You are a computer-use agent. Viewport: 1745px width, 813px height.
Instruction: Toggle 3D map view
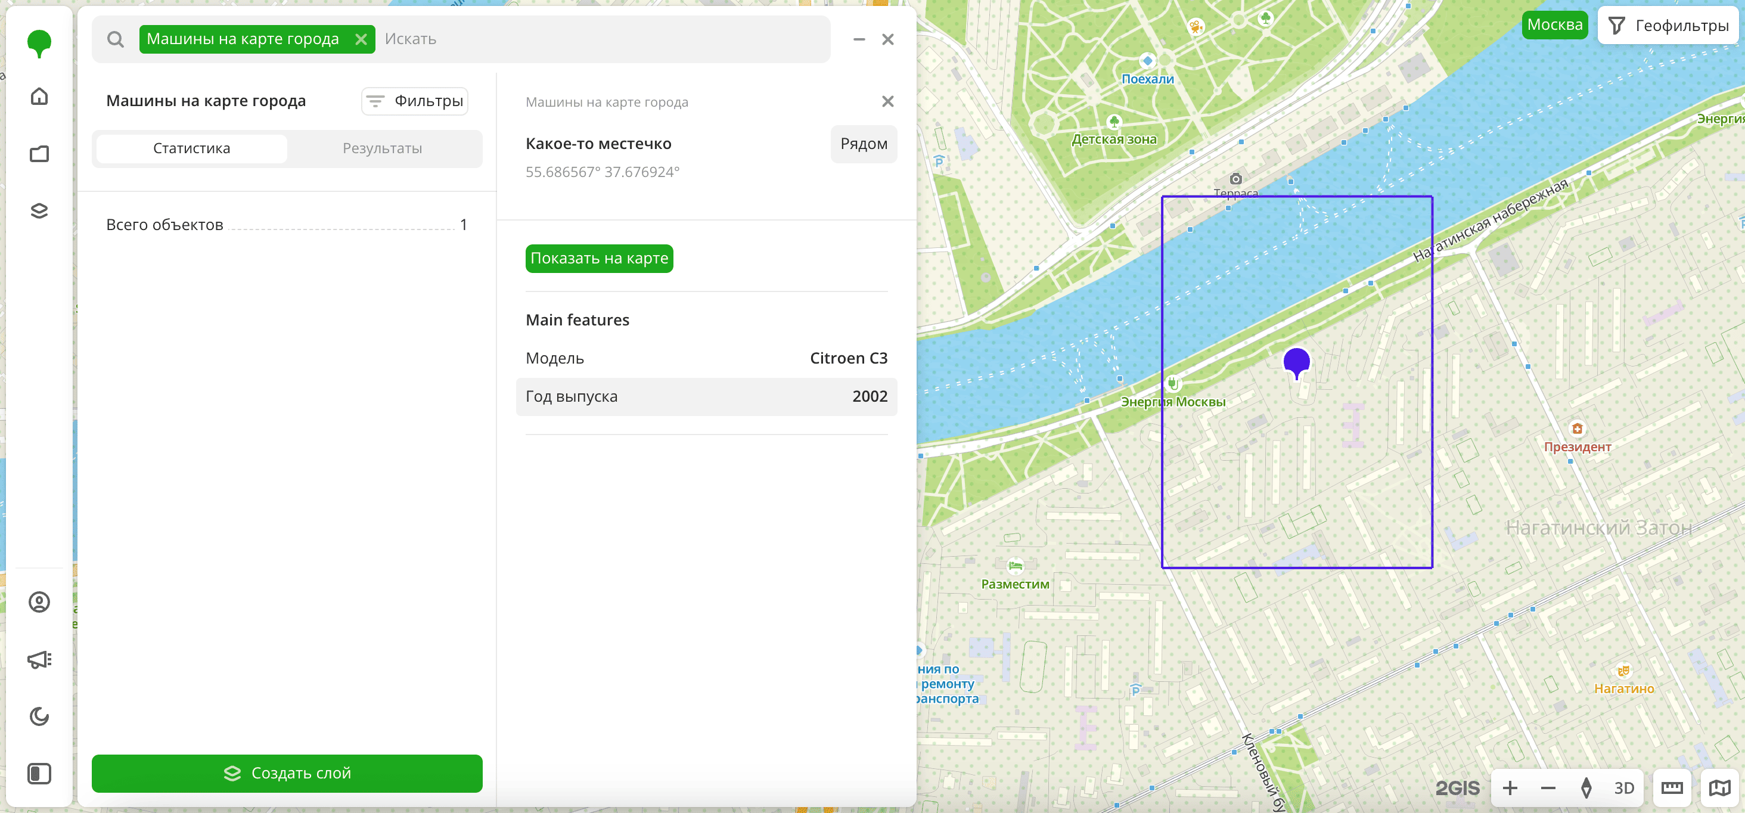pyautogui.click(x=1624, y=788)
